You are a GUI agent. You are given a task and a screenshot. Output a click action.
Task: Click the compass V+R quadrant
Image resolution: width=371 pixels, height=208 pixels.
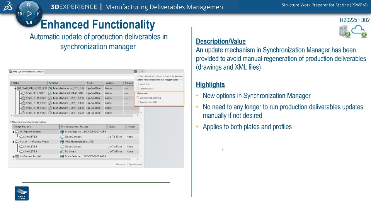(x=29, y=23)
